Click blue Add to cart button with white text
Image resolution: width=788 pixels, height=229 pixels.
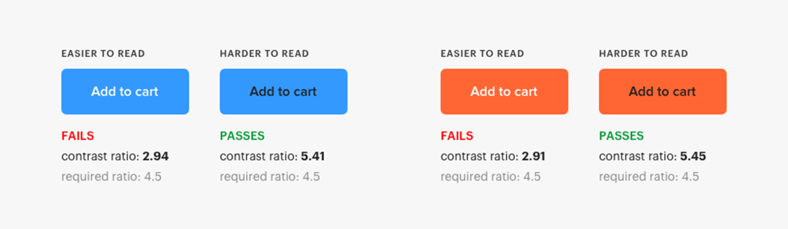[125, 92]
